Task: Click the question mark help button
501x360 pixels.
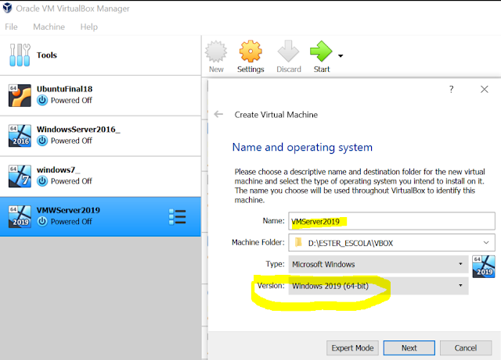Action: point(451,89)
